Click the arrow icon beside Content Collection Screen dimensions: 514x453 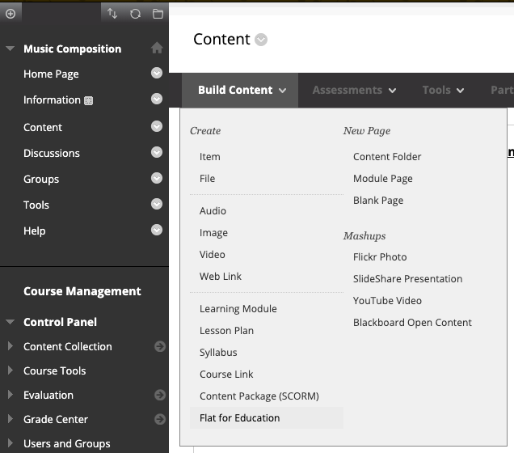(160, 346)
